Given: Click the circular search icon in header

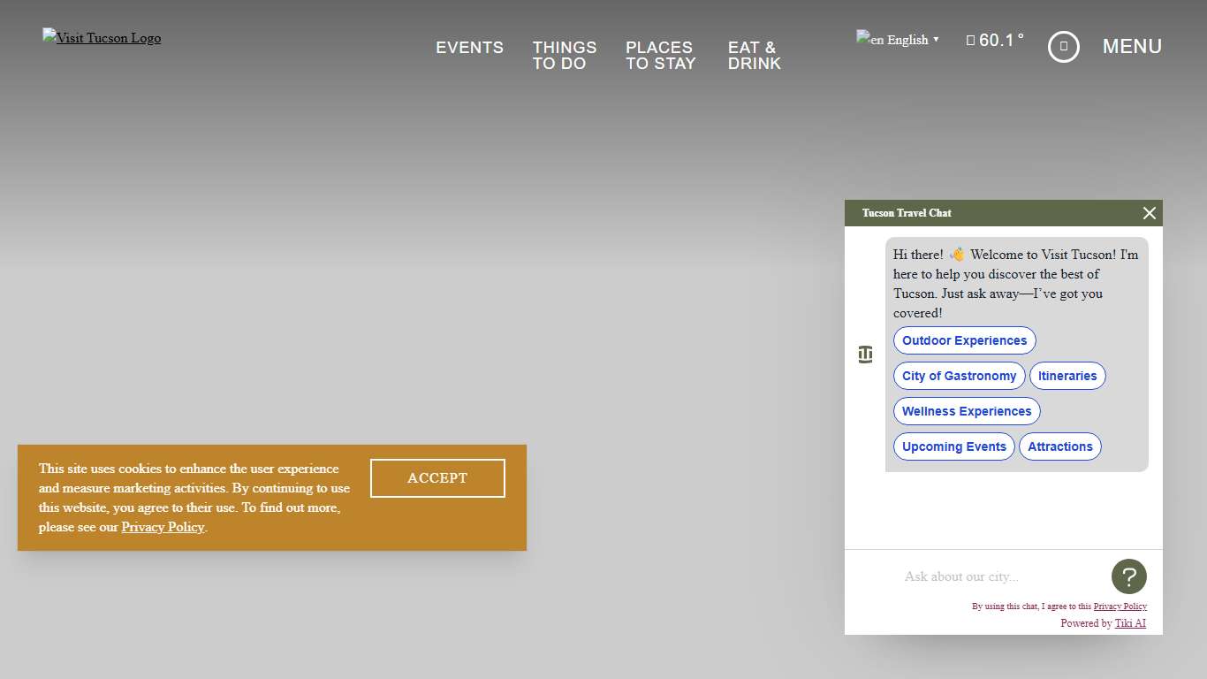Looking at the screenshot, I should [1063, 46].
